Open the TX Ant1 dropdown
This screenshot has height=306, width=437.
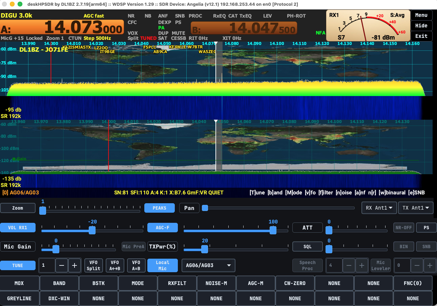click(416, 208)
